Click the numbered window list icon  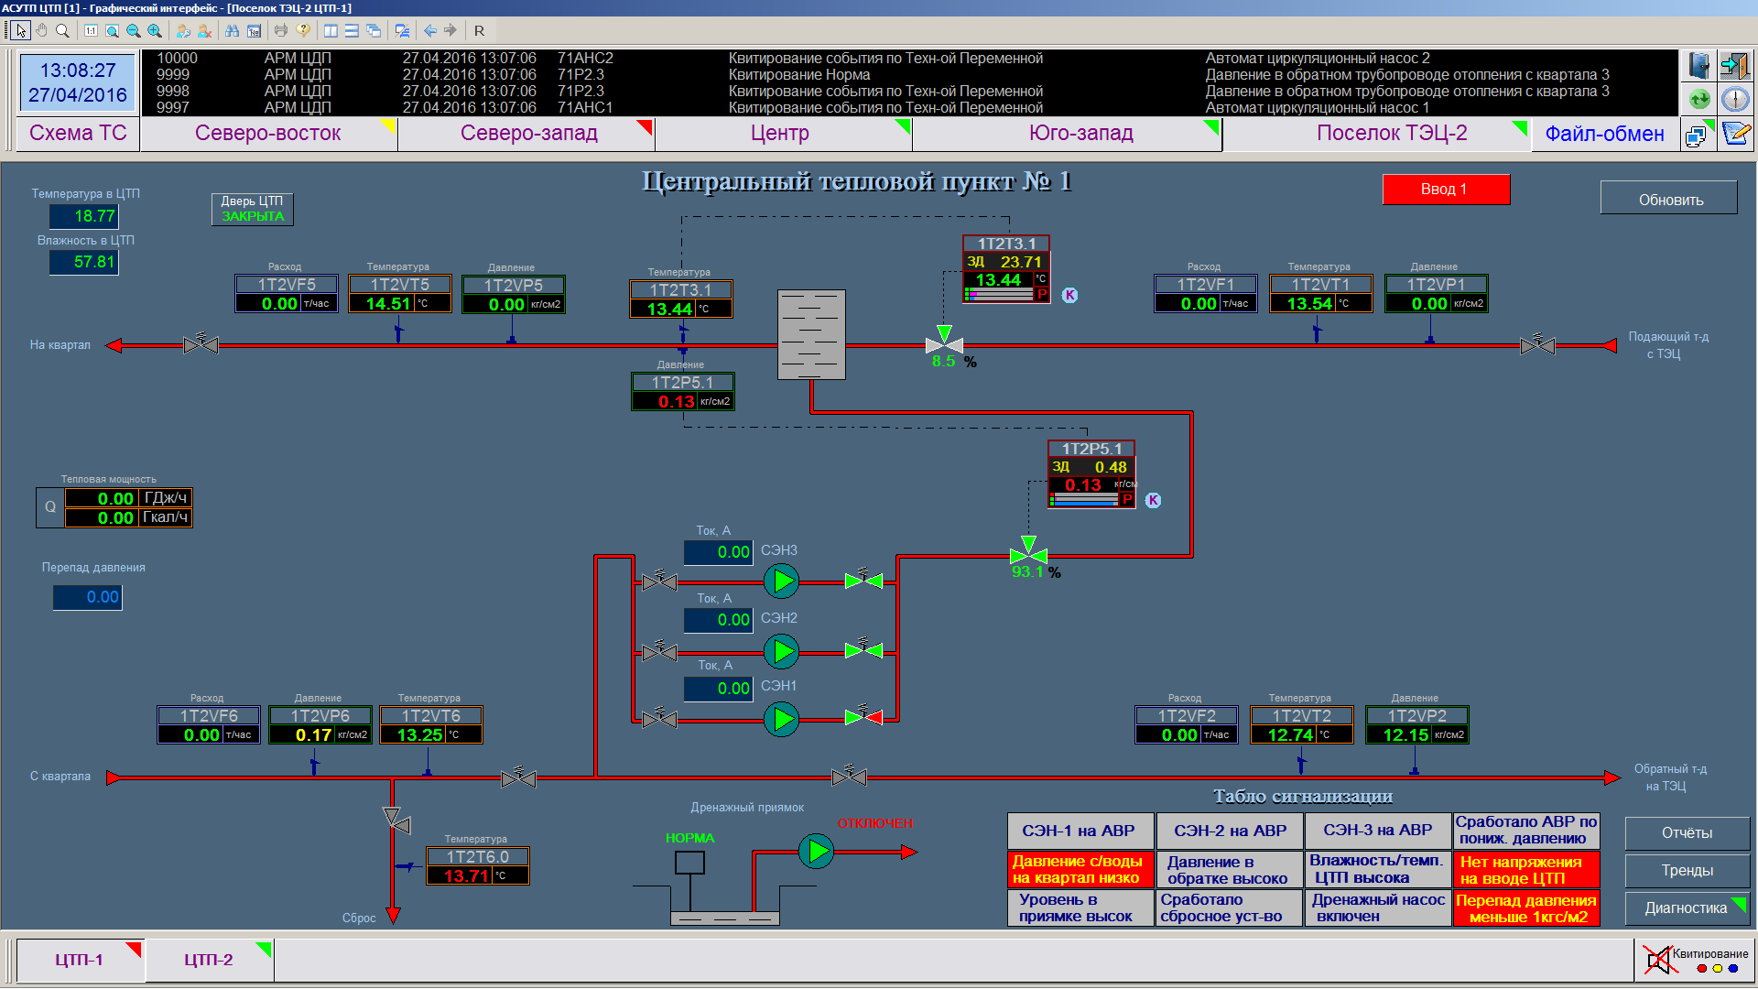(x=254, y=30)
